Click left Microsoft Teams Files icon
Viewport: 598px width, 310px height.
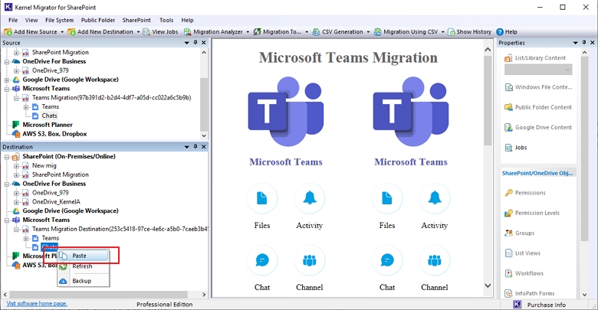click(x=262, y=198)
